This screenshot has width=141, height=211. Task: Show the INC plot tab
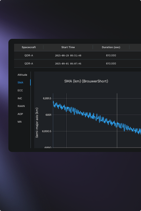pyautogui.click(x=20, y=98)
